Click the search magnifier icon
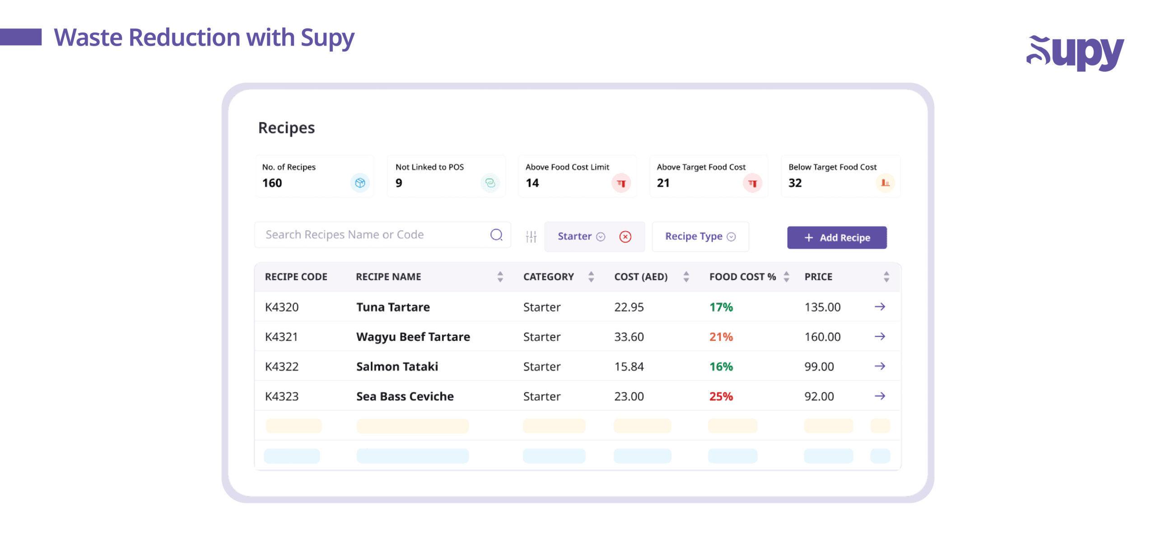 496,235
